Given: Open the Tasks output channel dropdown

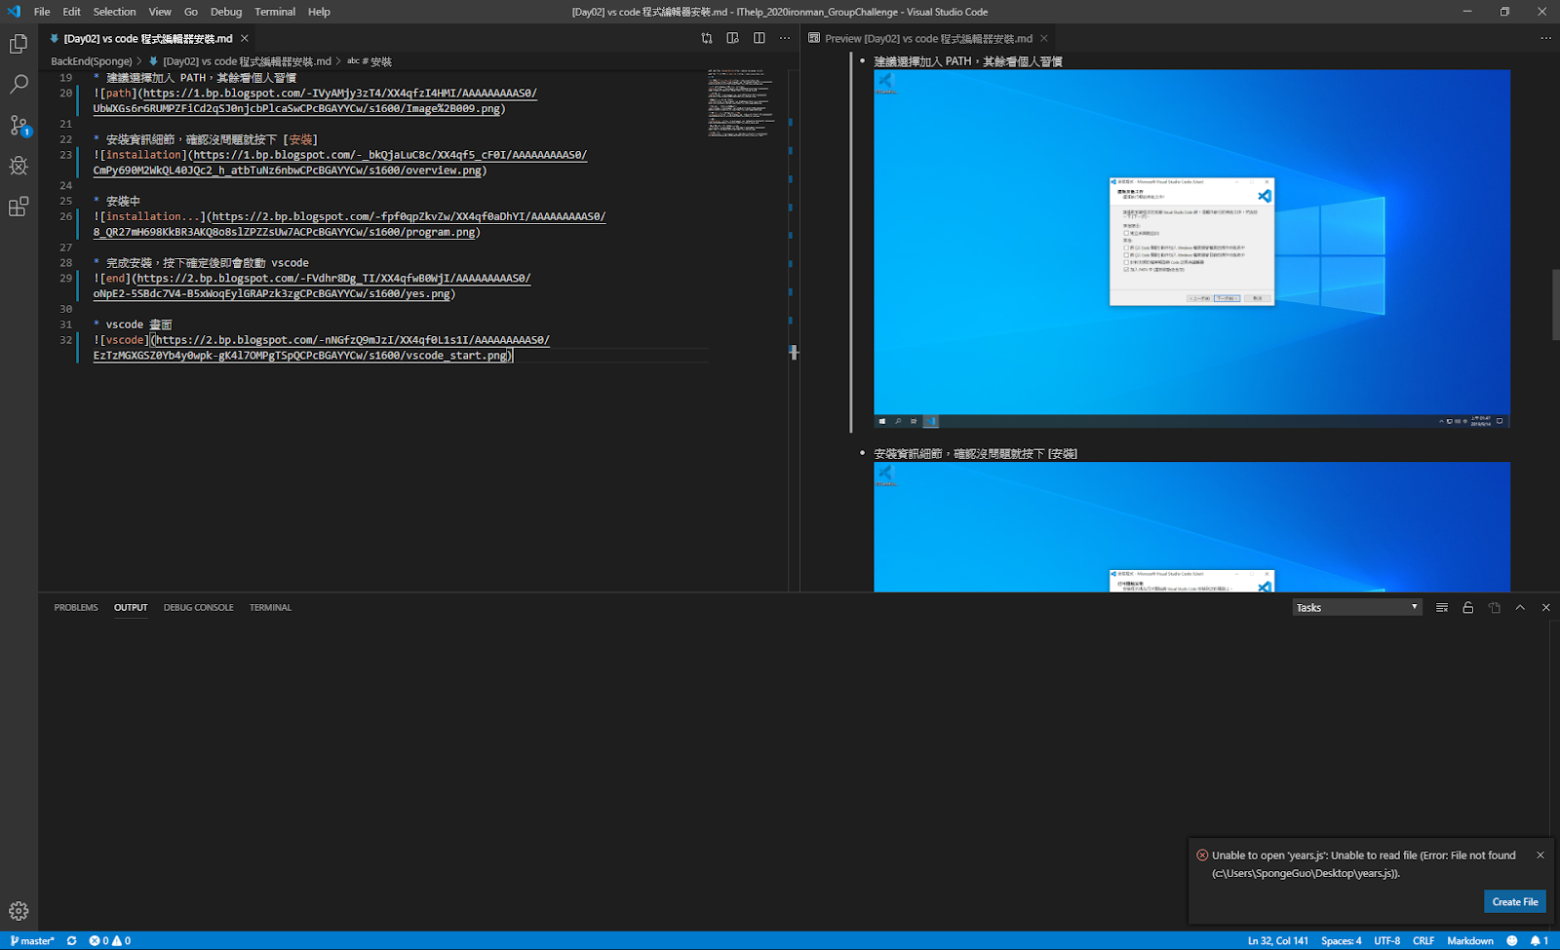Looking at the screenshot, I should click(1357, 607).
